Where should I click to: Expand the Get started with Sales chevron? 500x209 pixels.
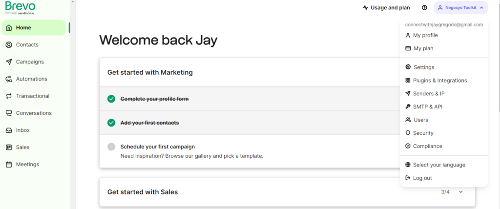click(x=460, y=192)
